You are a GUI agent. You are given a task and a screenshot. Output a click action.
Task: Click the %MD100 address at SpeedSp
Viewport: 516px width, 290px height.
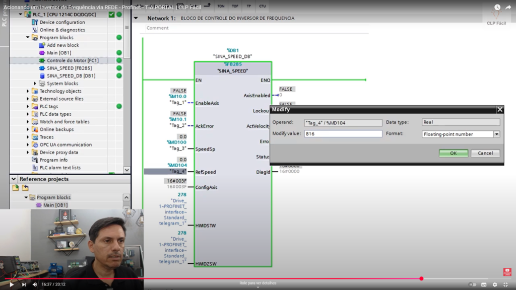click(x=177, y=142)
